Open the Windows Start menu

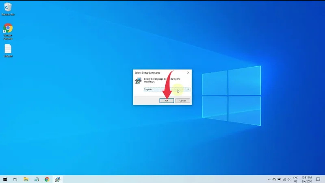tap(5, 179)
